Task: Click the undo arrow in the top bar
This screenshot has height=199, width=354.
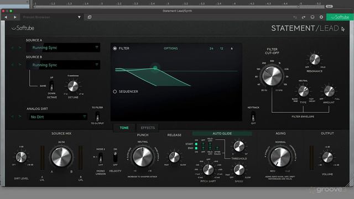Action: point(295,17)
